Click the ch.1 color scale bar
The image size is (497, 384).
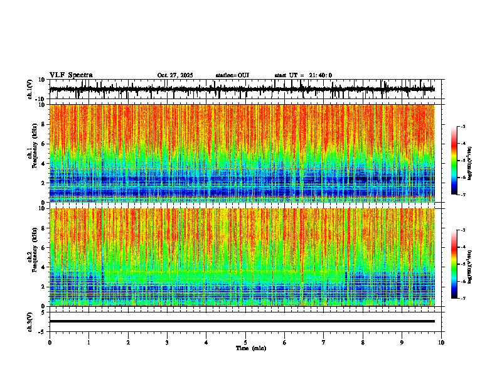coord(454,161)
